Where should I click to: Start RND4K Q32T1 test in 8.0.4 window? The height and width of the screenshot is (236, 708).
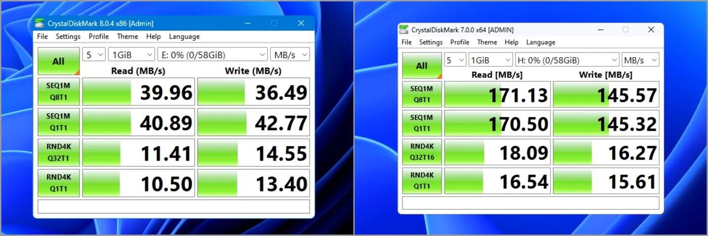pyautogui.click(x=59, y=152)
